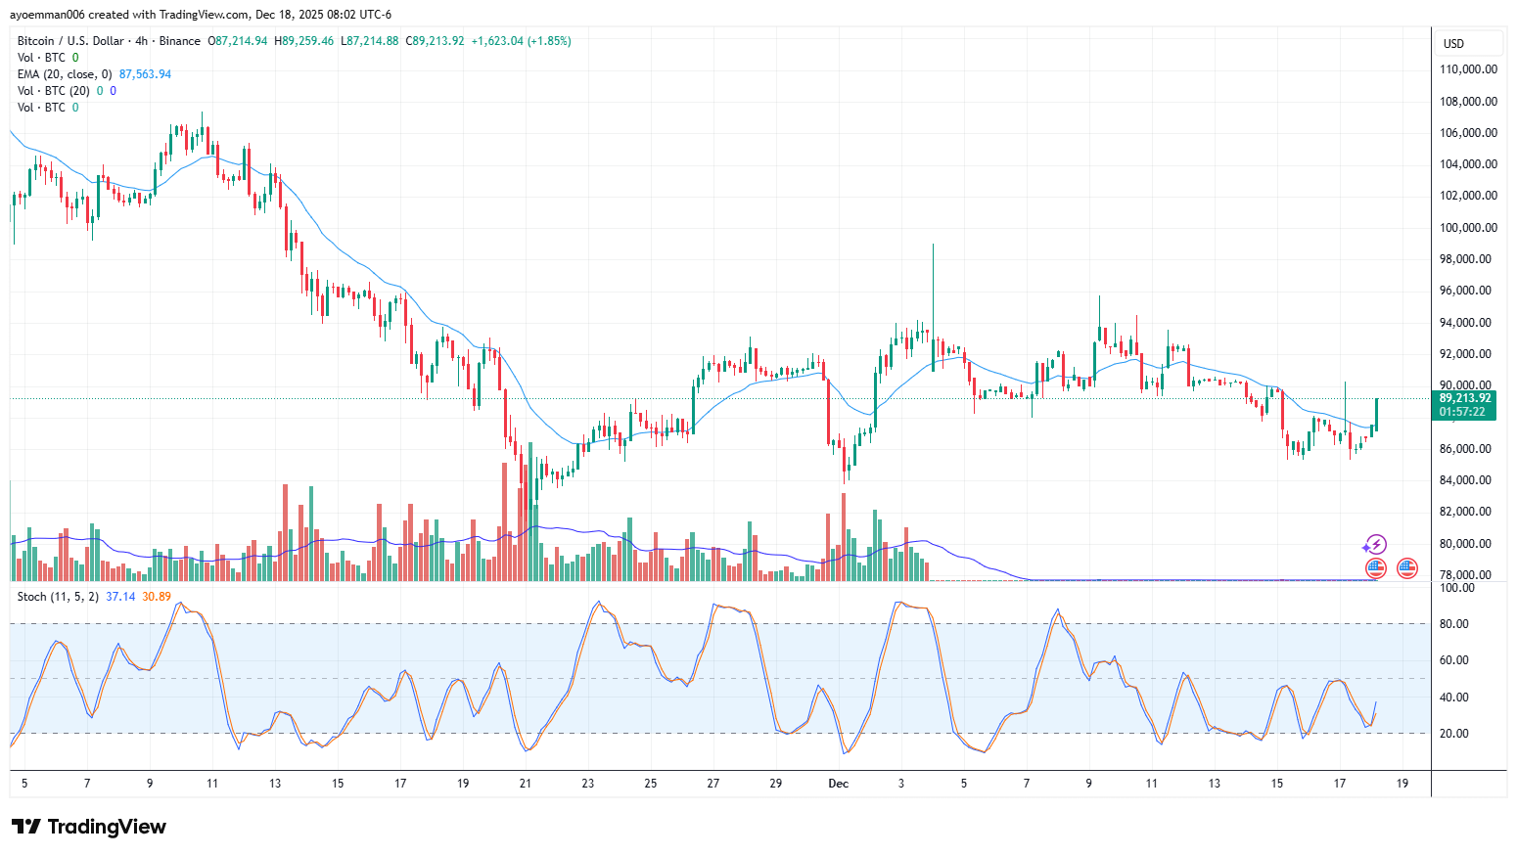Click the left US flag economic event icon

pos(1375,567)
